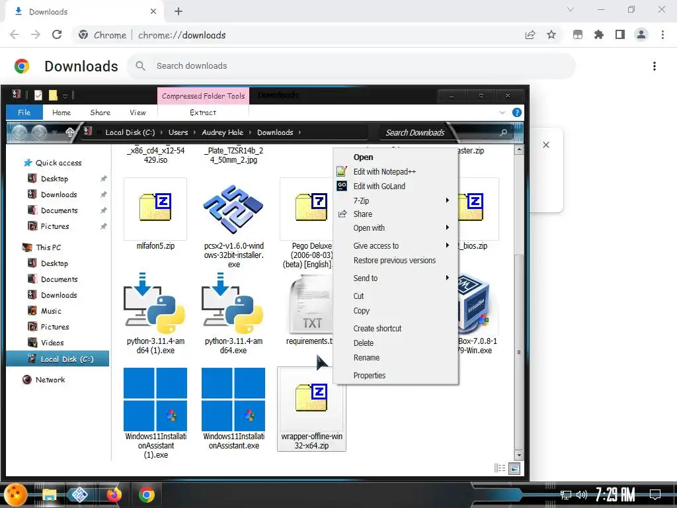Open a new Chrome tab
The width and height of the screenshot is (677, 508).
click(179, 11)
